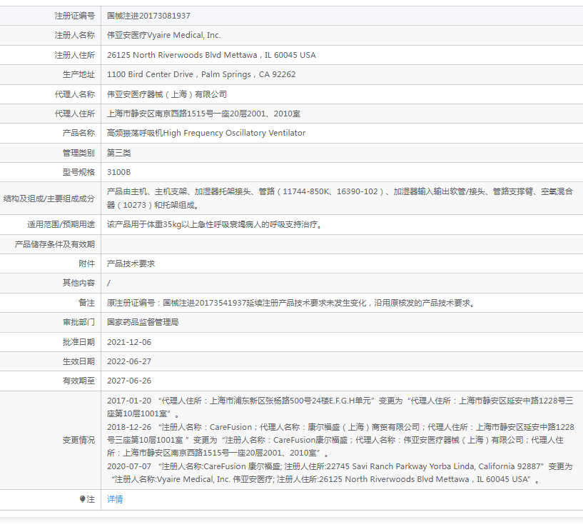
Task: Click the 审批部门 label
Action: point(78,322)
